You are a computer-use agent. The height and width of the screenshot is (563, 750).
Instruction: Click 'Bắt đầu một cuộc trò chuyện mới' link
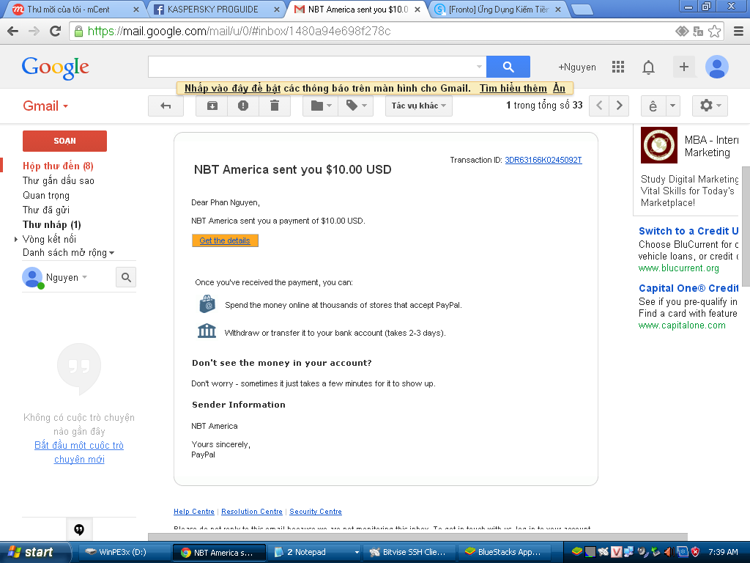(79, 452)
